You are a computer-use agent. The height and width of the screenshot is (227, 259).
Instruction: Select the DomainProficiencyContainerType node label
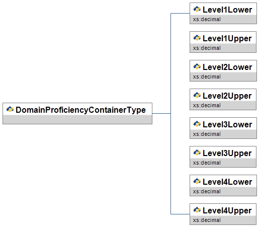(80, 110)
